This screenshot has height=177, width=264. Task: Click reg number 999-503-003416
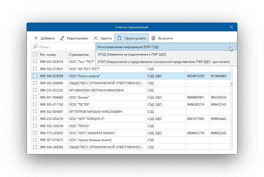point(51,62)
